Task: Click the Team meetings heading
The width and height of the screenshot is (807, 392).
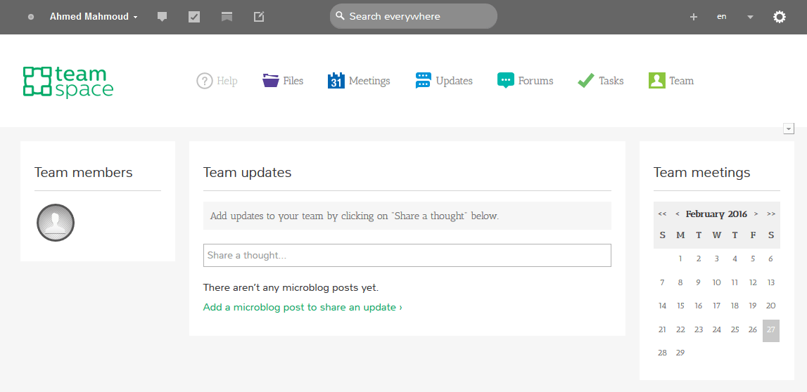Action: coord(702,172)
